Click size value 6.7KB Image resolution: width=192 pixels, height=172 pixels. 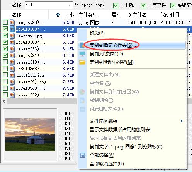point(68,75)
